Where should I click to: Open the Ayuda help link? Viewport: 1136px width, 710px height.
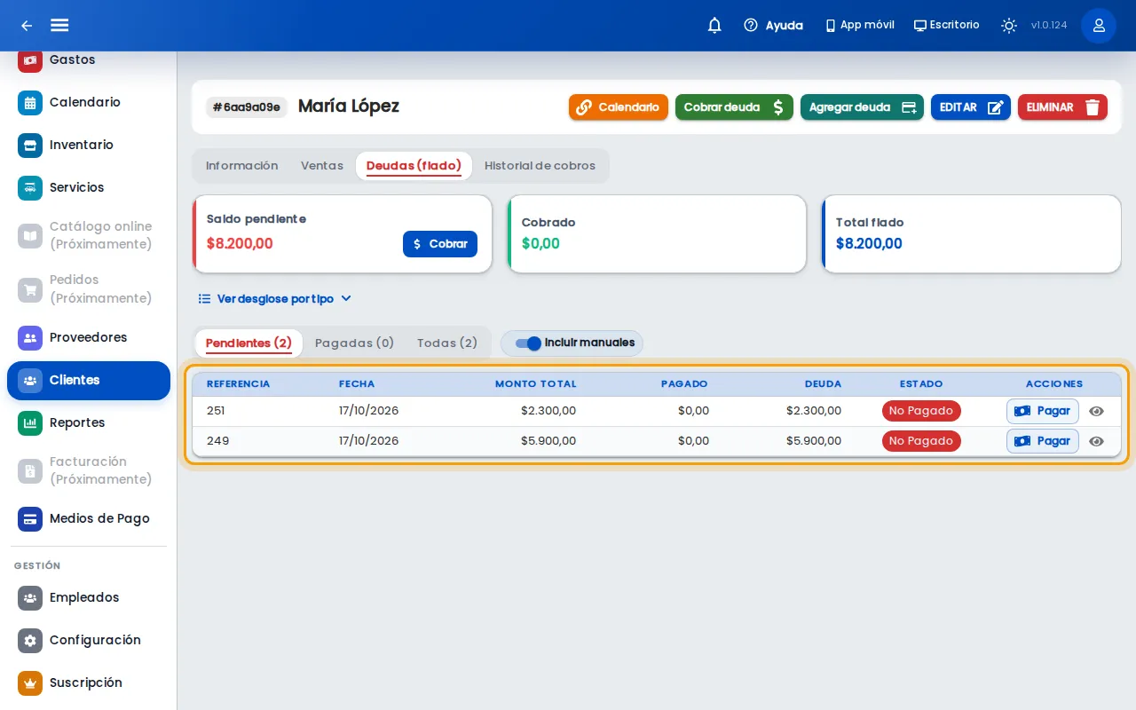[x=773, y=26]
